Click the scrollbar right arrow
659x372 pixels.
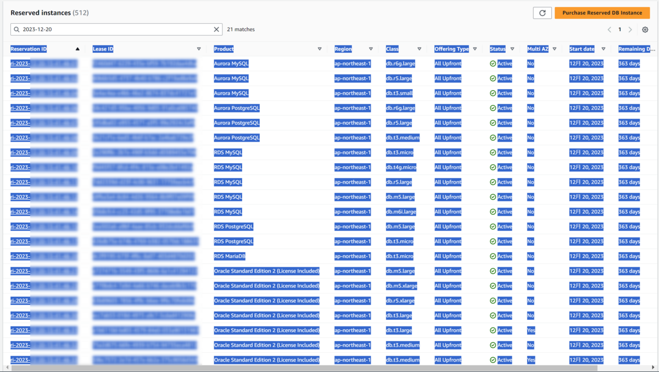[653, 368]
